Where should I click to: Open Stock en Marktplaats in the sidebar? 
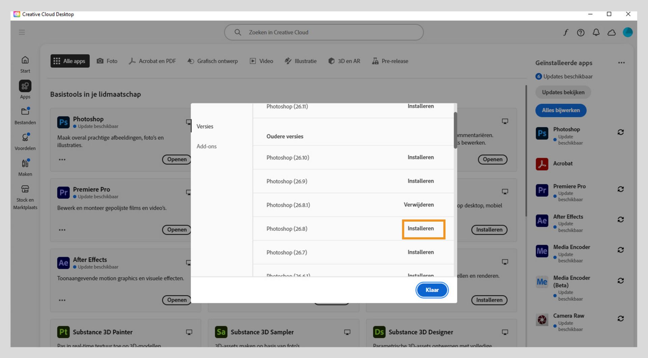pos(25,197)
